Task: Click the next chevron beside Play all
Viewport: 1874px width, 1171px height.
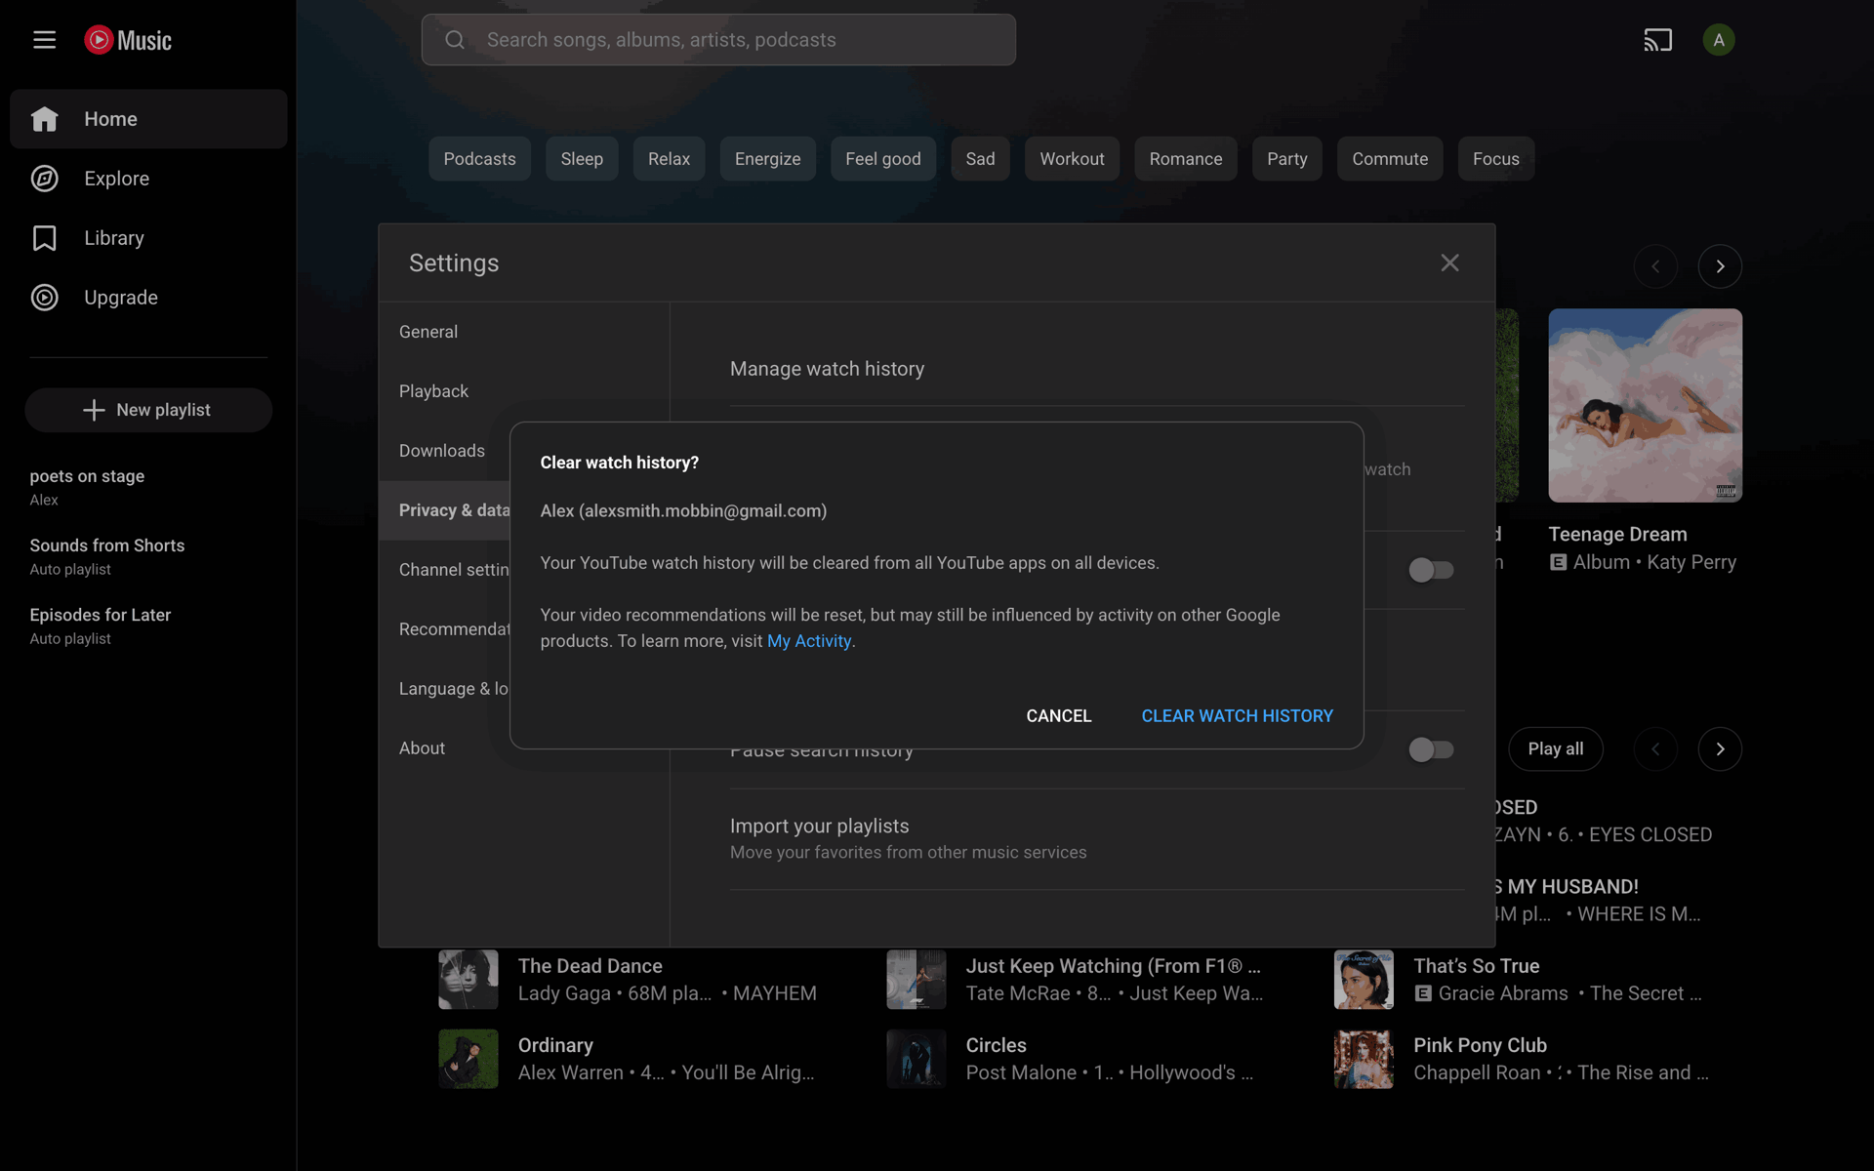Action: pos(1720,749)
